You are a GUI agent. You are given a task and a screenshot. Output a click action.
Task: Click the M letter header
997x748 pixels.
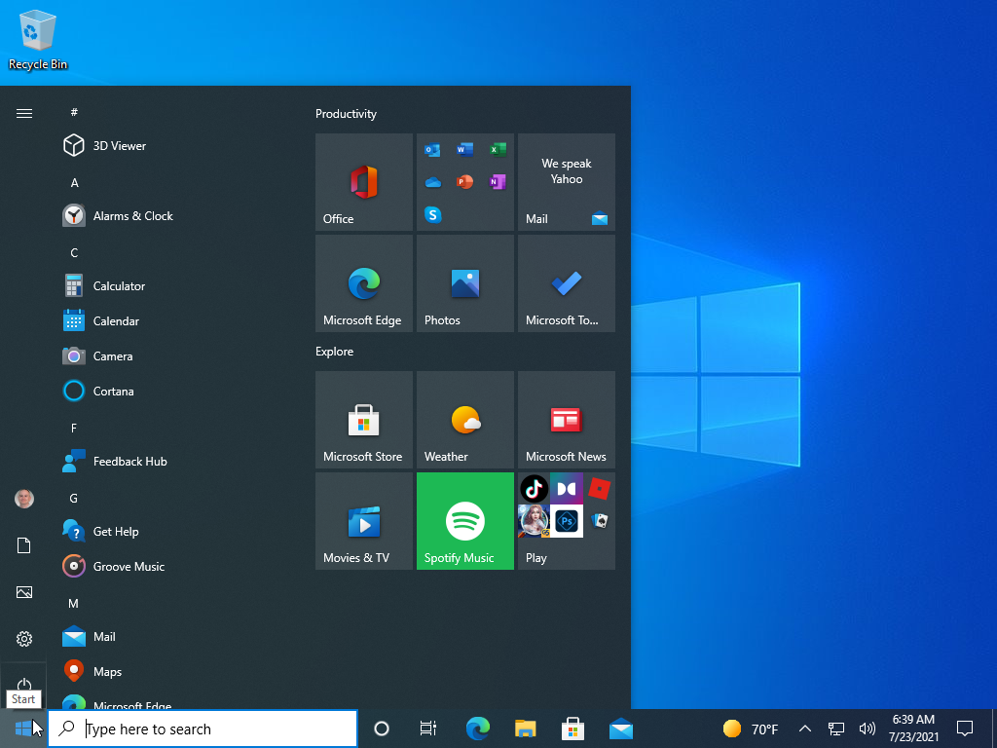(x=74, y=604)
